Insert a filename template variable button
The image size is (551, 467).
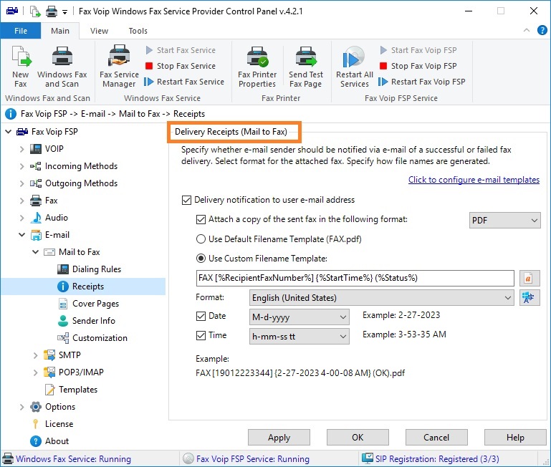(x=530, y=279)
